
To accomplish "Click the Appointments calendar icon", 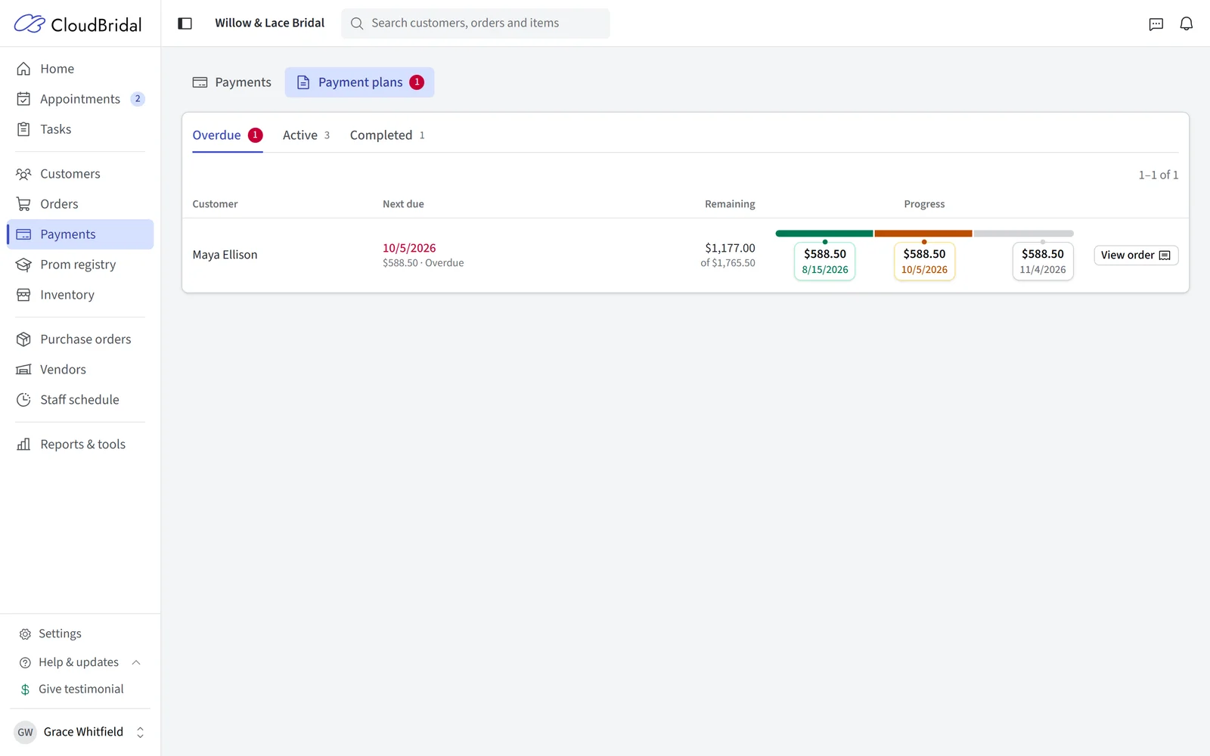I will click(24, 99).
